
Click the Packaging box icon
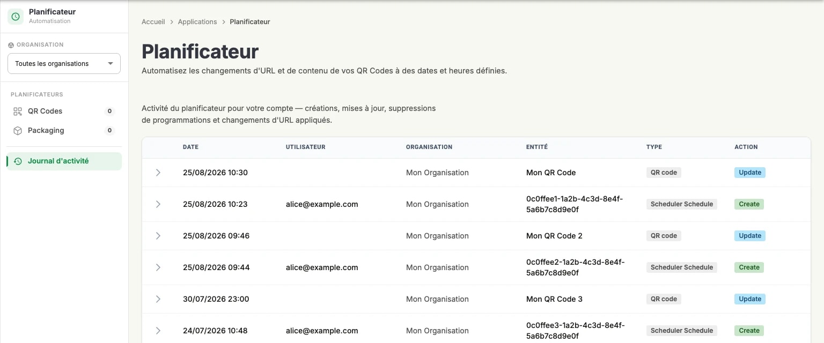[x=18, y=131]
